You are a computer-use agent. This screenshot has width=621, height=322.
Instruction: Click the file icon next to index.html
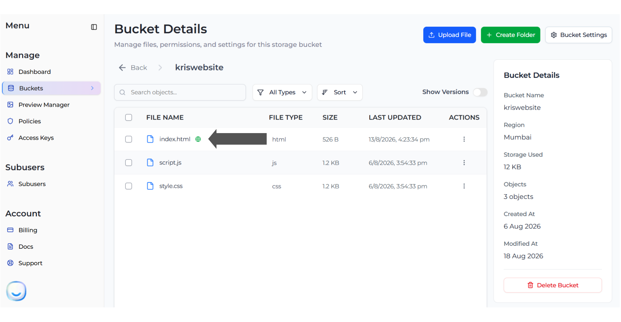pos(150,139)
